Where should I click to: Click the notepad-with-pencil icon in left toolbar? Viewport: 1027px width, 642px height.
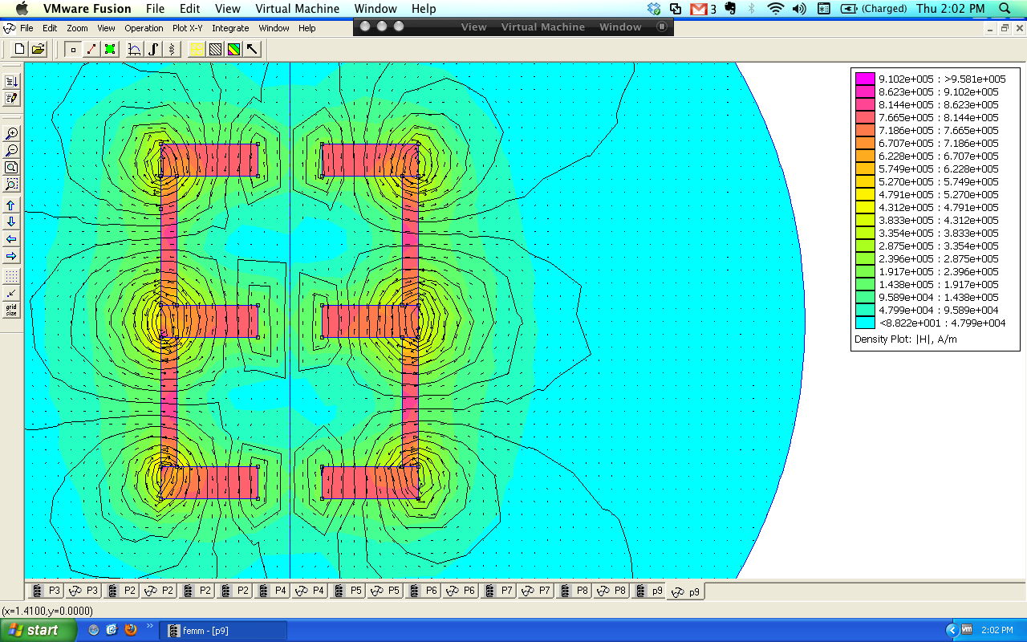click(11, 99)
